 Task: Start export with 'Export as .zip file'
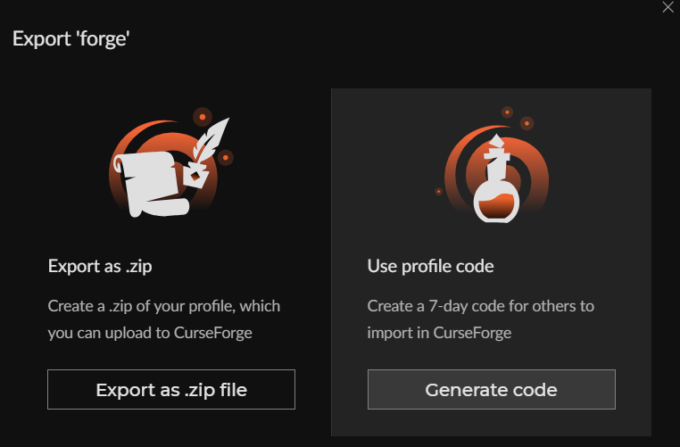point(171,389)
